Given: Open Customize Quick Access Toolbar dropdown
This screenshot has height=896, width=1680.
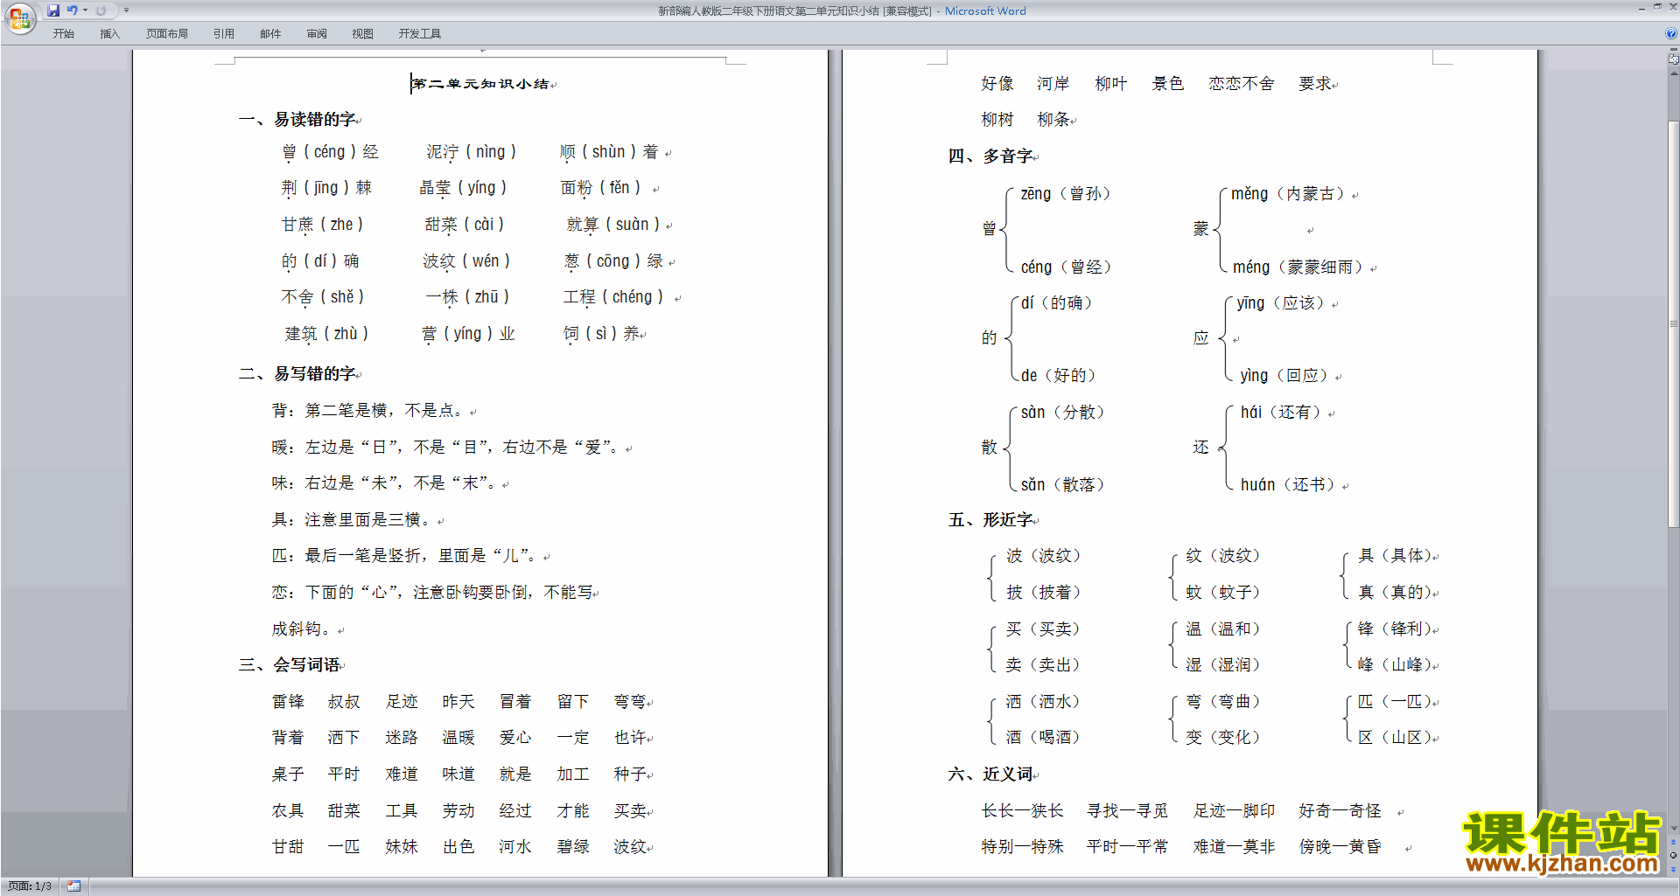Looking at the screenshot, I should (126, 10).
